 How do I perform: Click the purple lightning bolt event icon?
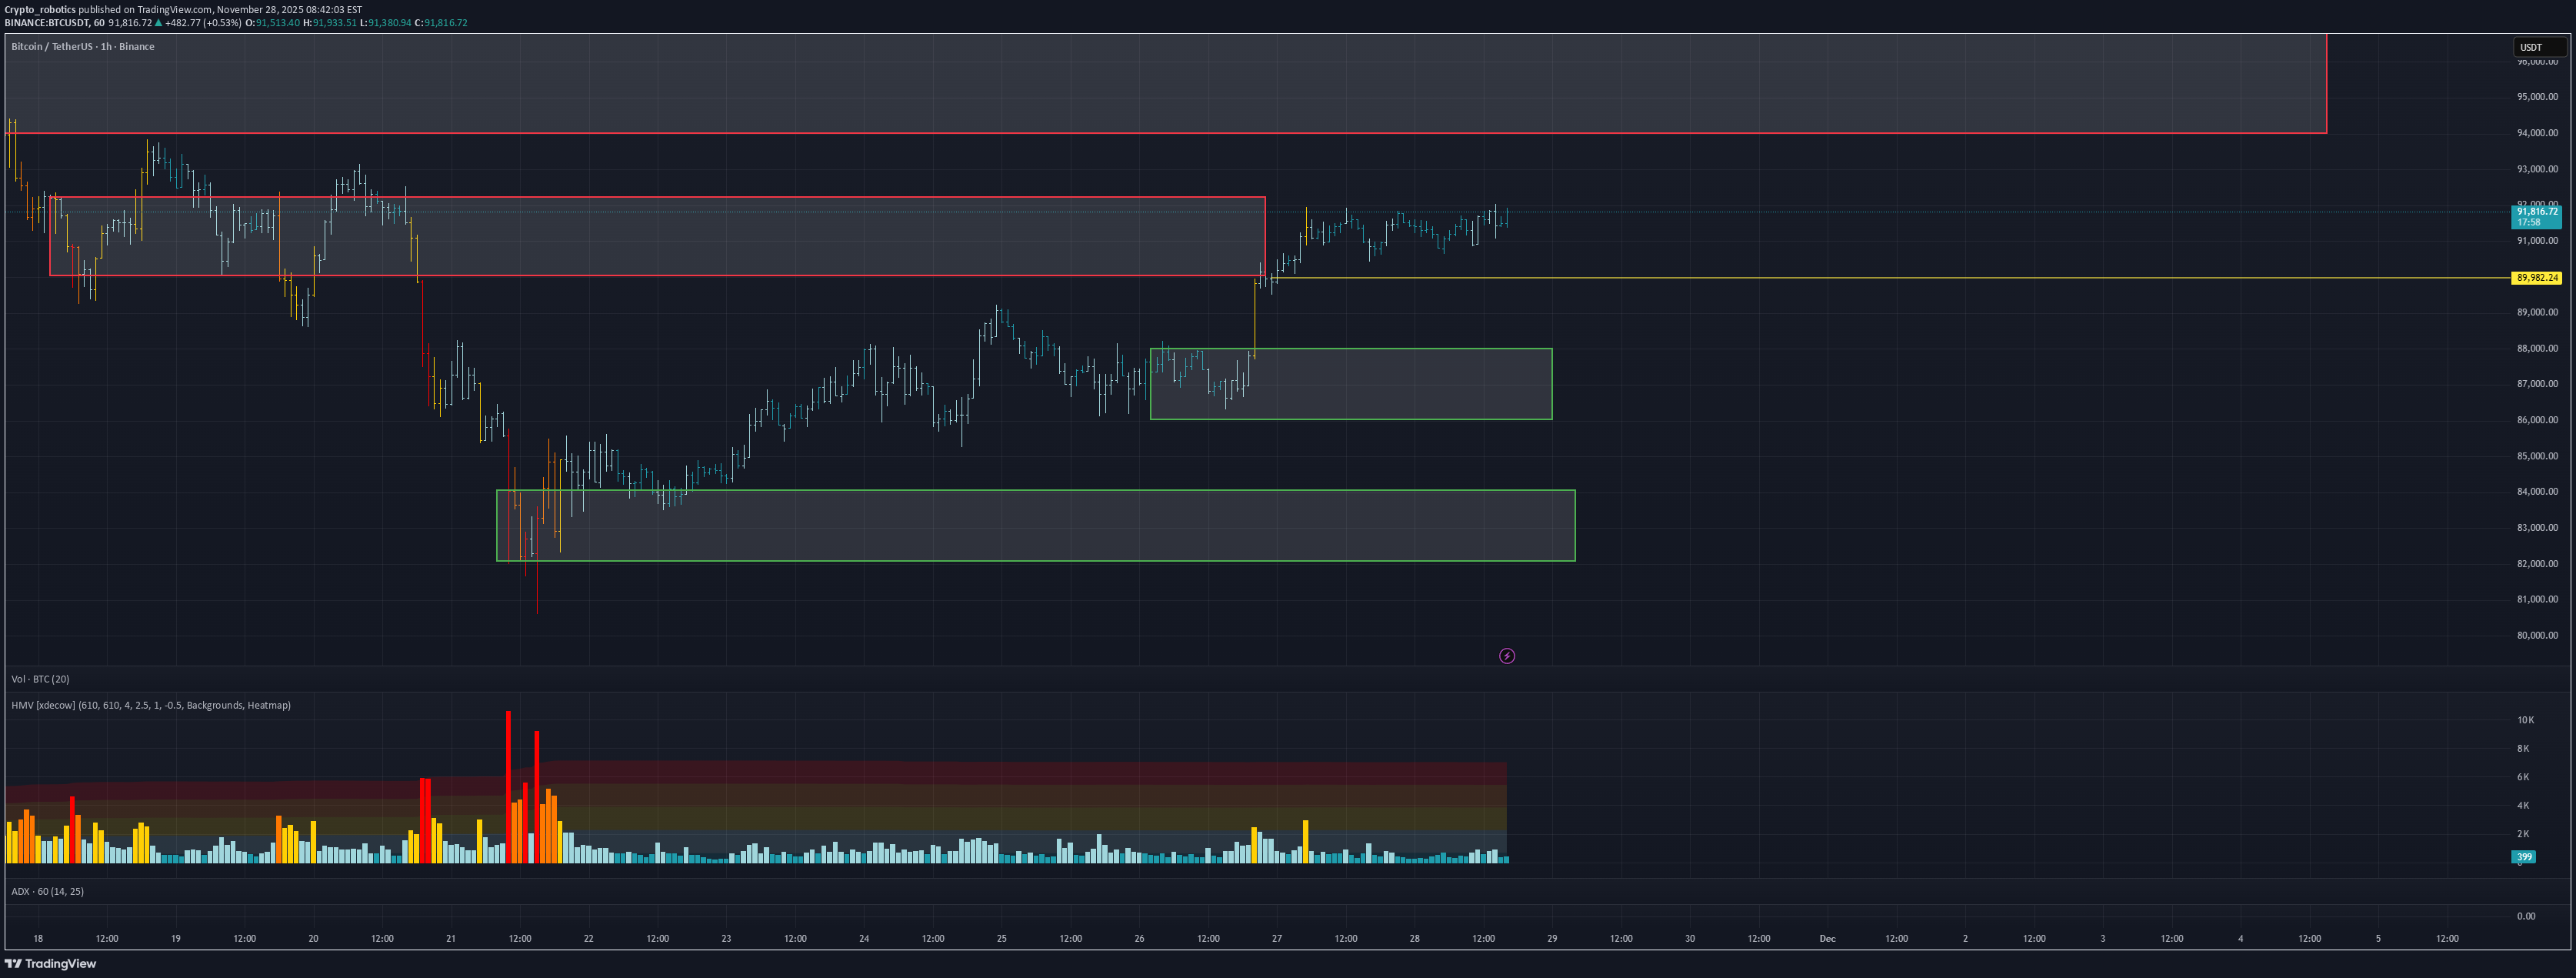[x=1506, y=656]
